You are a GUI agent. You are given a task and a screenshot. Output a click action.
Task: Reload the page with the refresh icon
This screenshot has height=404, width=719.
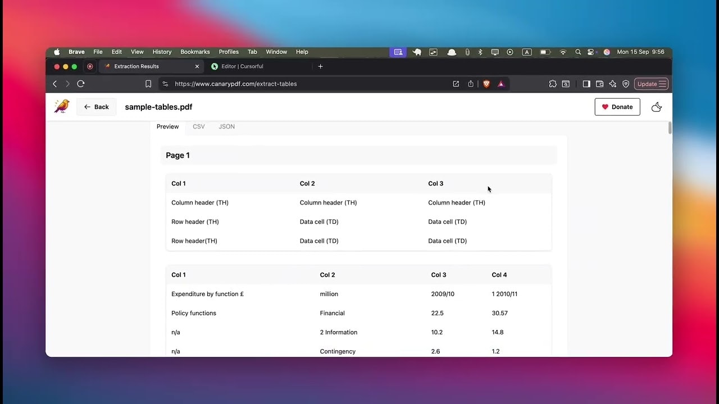(x=81, y=84)
